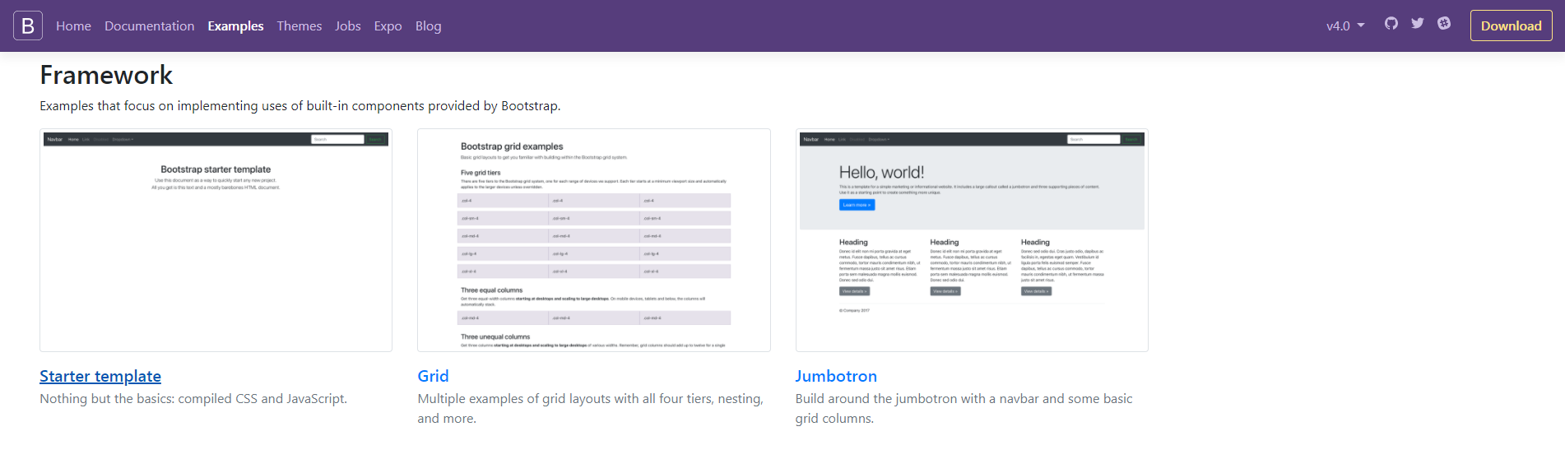The height and width of the screenshot is (473, 1565).
Task: Click the Grid examples preview thumbnail
Action: 594,240
